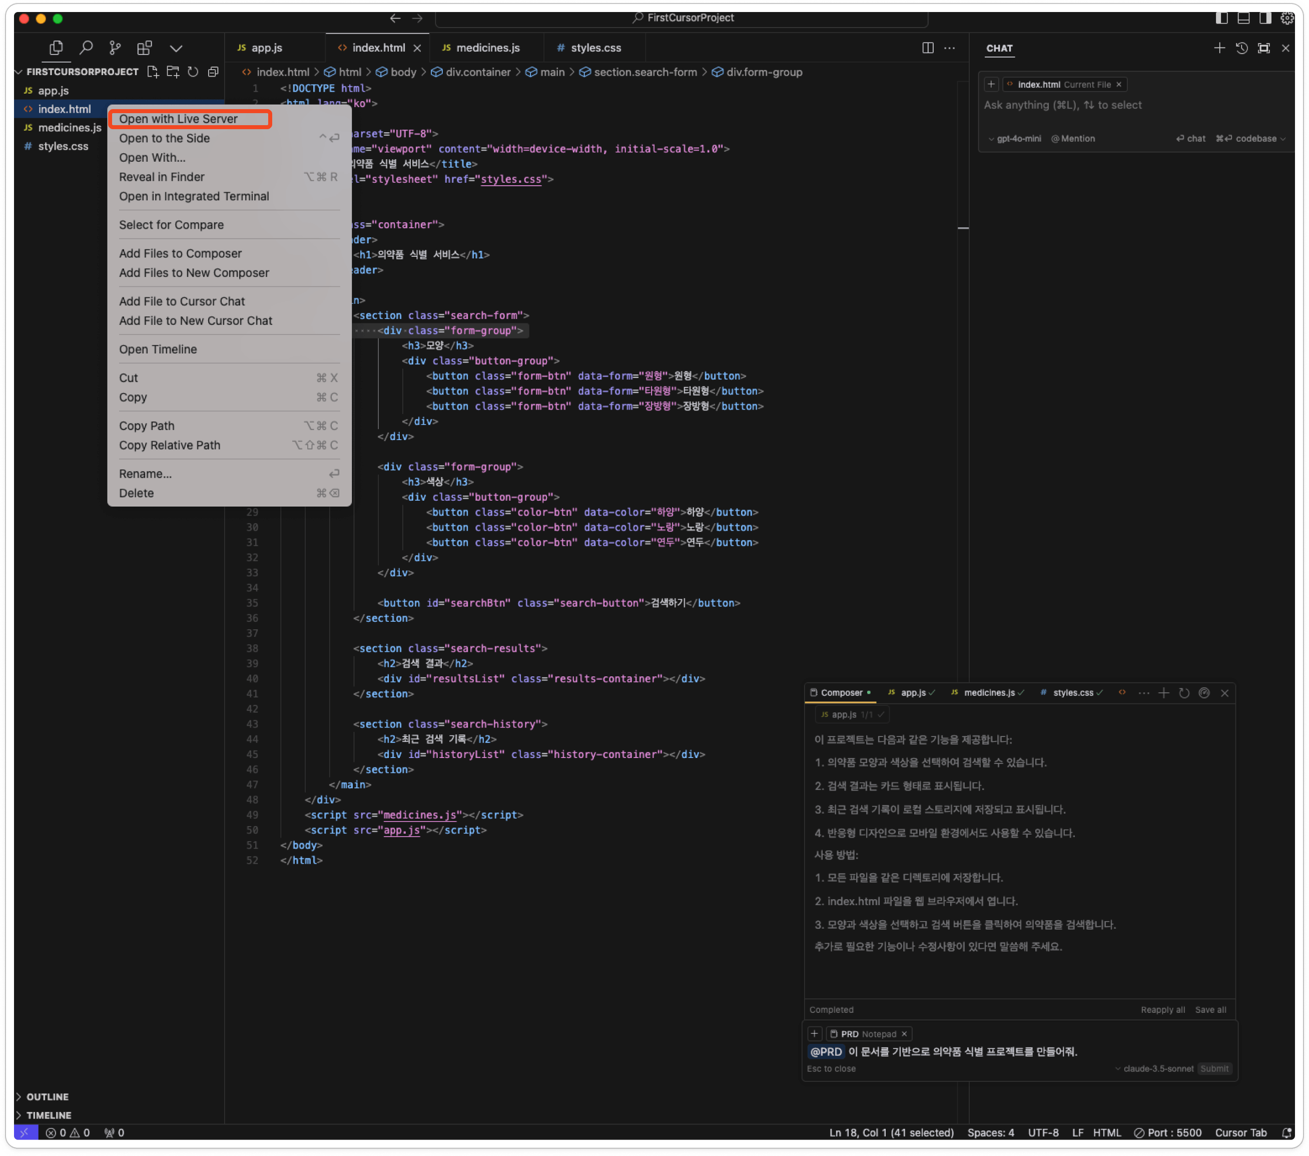Split the editor to the right
The width and height of the screenshot is (1309, 1156).
click(x=927, y=48)
